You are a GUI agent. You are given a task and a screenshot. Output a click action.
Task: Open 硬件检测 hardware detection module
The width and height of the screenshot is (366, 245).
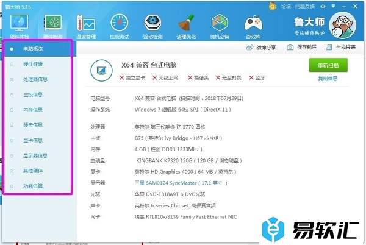pos(52,26)
